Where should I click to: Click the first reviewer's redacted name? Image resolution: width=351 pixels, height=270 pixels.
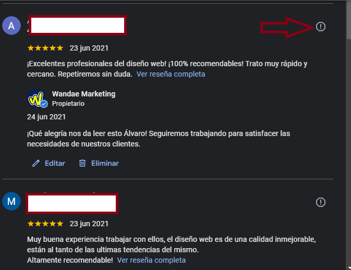[78, 25]
